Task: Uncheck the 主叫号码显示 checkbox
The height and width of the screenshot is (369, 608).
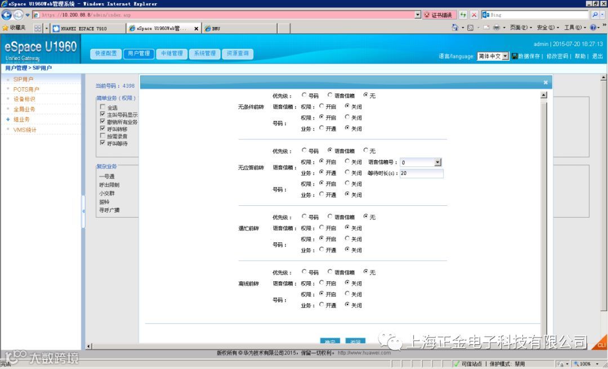Action: (x=102, y=114)
